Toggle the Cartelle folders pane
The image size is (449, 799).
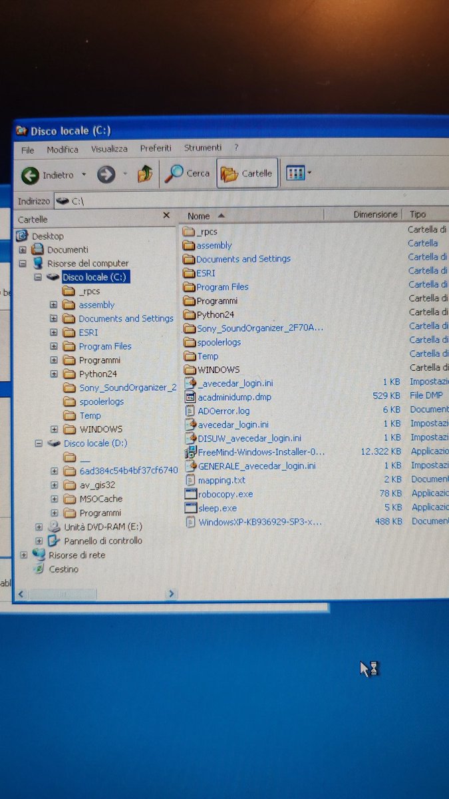click(247, 174)
